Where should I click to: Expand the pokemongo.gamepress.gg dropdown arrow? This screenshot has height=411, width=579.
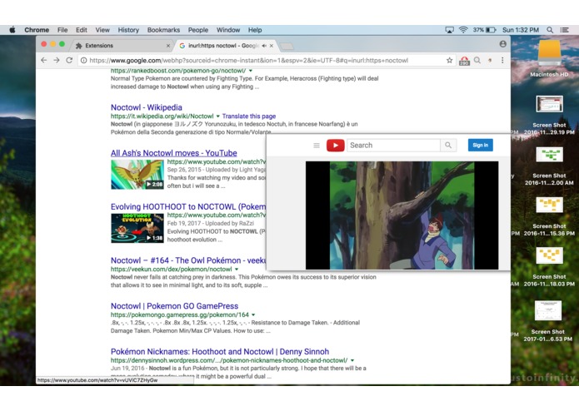click(x=253, y=314)
